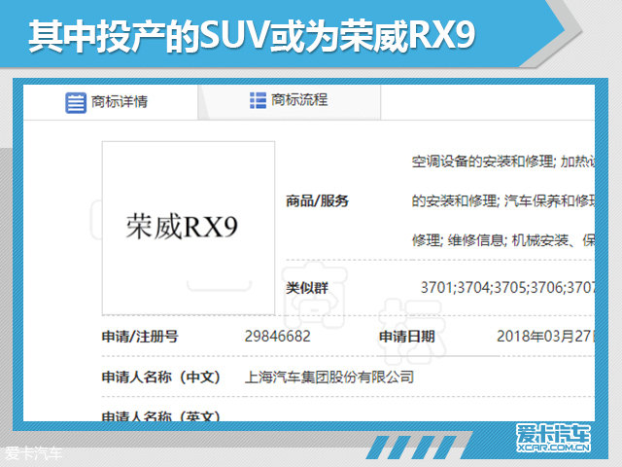Click the 申请人名称（中文） label
Viewport: 622px width, 467px height.
pos(161,377)
